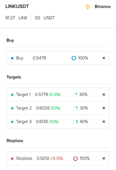Delete Target 3 using its X icon
Viewport: 116px width, 170px height.
(104, 122)
